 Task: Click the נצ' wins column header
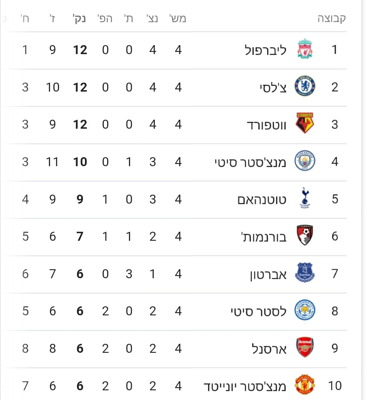pos(152,18)
